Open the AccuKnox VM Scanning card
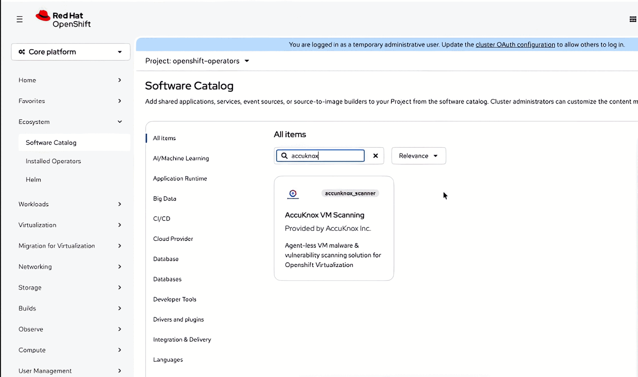 pyautogui.click(x=334, y=228)
